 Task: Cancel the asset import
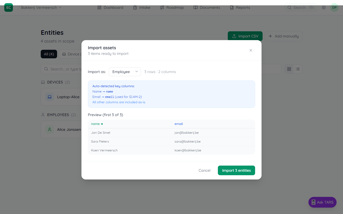tap(204, 170)
